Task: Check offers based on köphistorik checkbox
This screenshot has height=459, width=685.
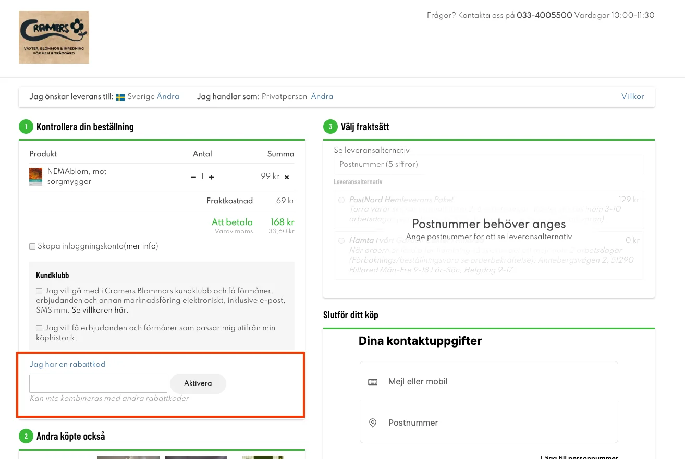Action: tap(39, 328)
